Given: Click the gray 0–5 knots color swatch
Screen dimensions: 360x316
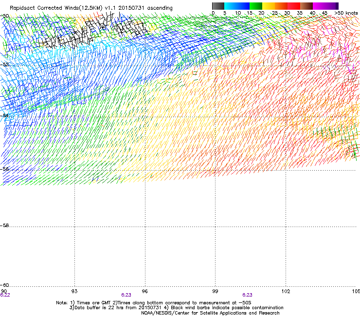Looking at the screenshot, I should click(x=218, y=6).
